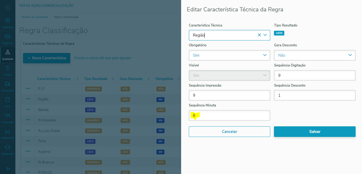Image resolution: width=362 pixels, height=174 pixels.
Task: Open row actions dots for % Impureza
Action: (x=28, y=120)
